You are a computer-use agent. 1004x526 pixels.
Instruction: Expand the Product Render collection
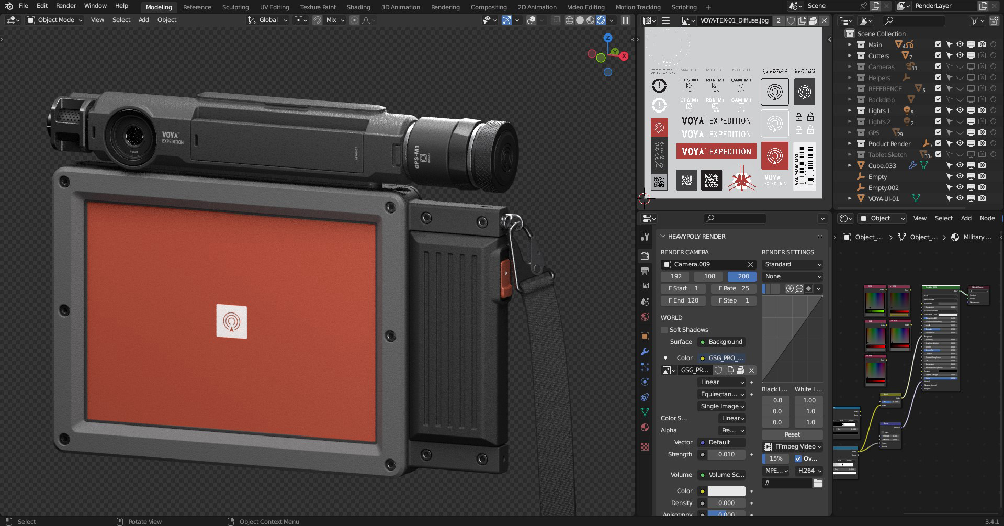(850, 144)
